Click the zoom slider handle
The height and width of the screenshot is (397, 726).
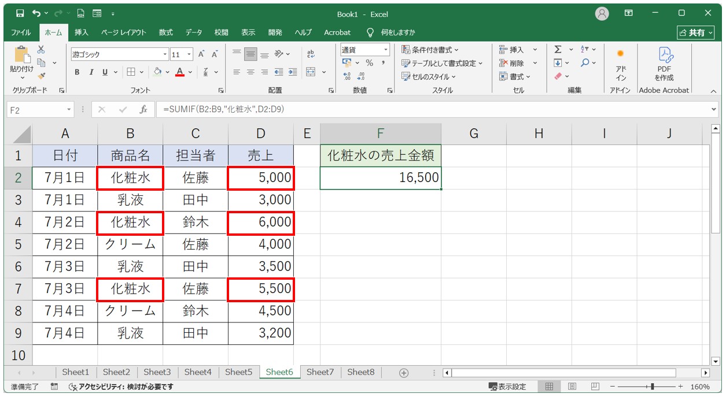tap(653, 387)
